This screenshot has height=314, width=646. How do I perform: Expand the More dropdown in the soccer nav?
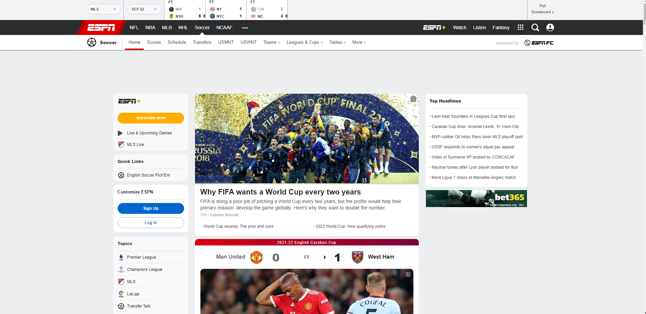359,42
